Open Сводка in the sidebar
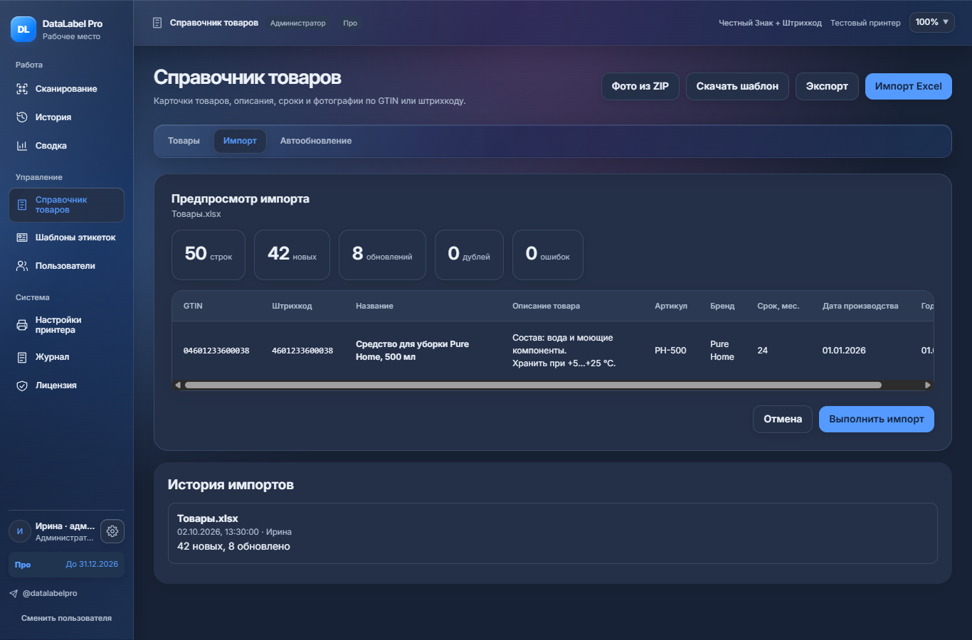Image resolution: width=972 pixels, height=640 pixels. [66, 146]
